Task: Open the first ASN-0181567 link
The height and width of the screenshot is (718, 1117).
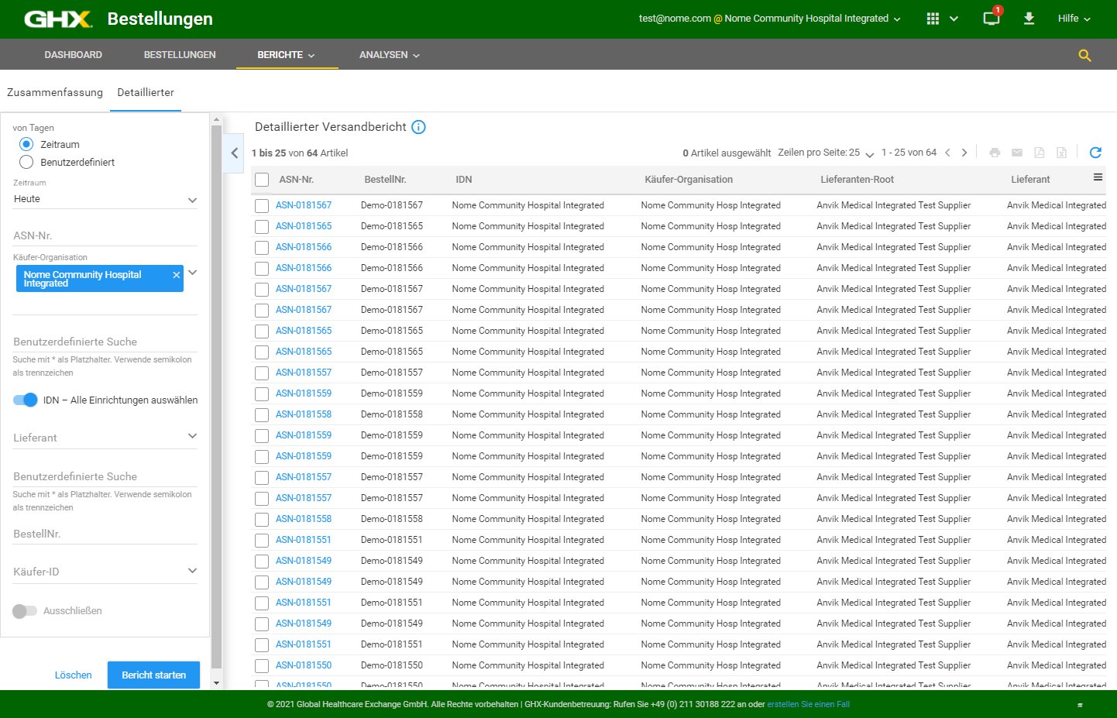Action: pyautogui.click(x=304, y=205)
